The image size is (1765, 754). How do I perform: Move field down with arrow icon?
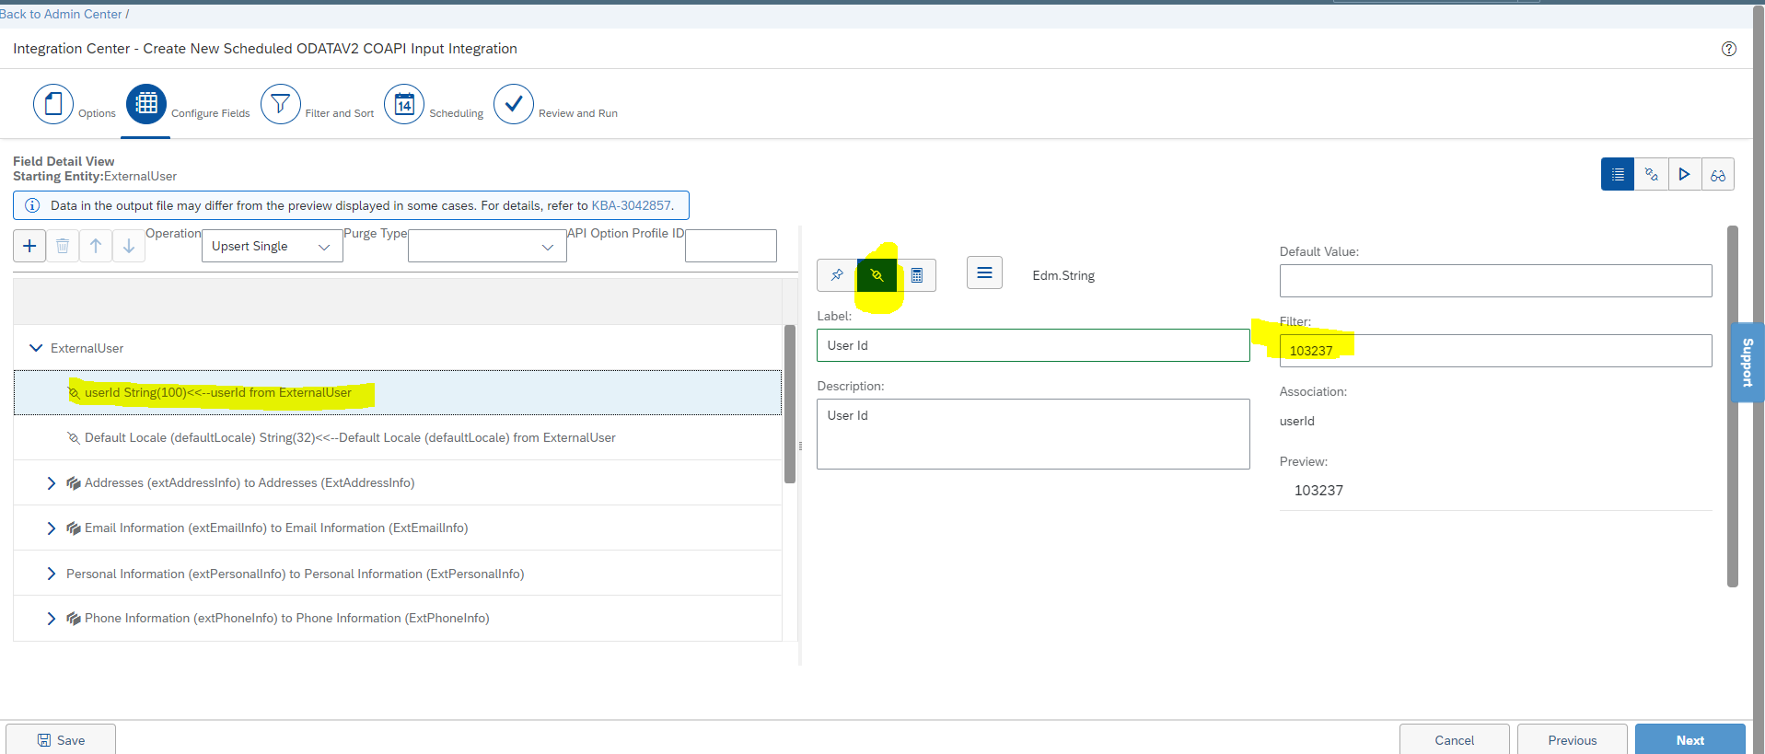point(129,246)
